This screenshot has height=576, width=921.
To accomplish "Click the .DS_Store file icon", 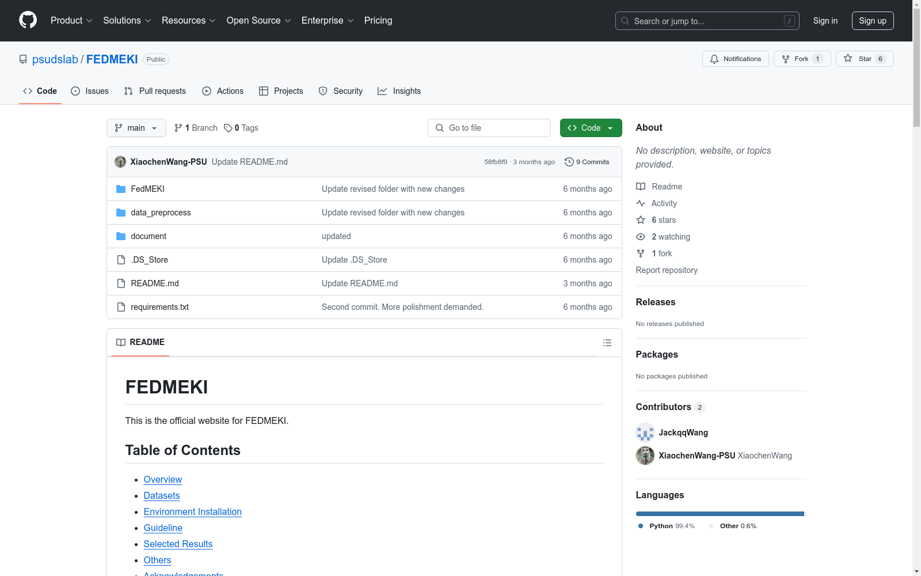I will pyautogui.click(x=121, y=260).
